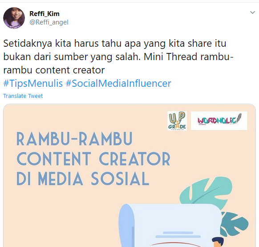Open the #TipsMenulis hashtag
Screen dimensions: 259x247
click(x=33, y=83)
